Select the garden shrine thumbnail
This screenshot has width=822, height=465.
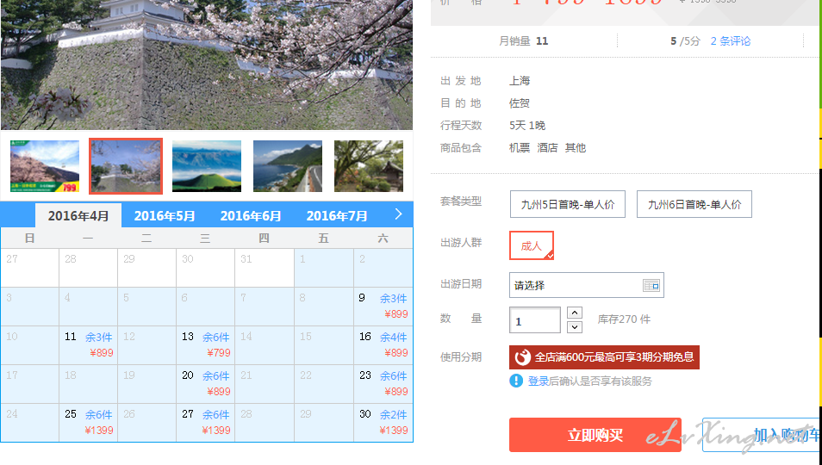click(369, 166)
